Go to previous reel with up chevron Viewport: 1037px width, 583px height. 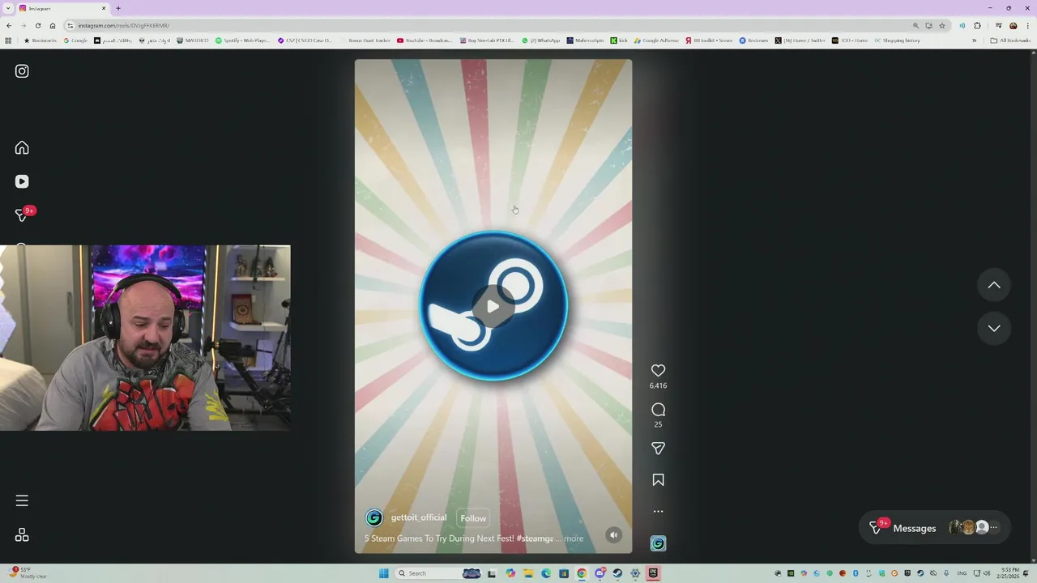(x=994, y=285)
